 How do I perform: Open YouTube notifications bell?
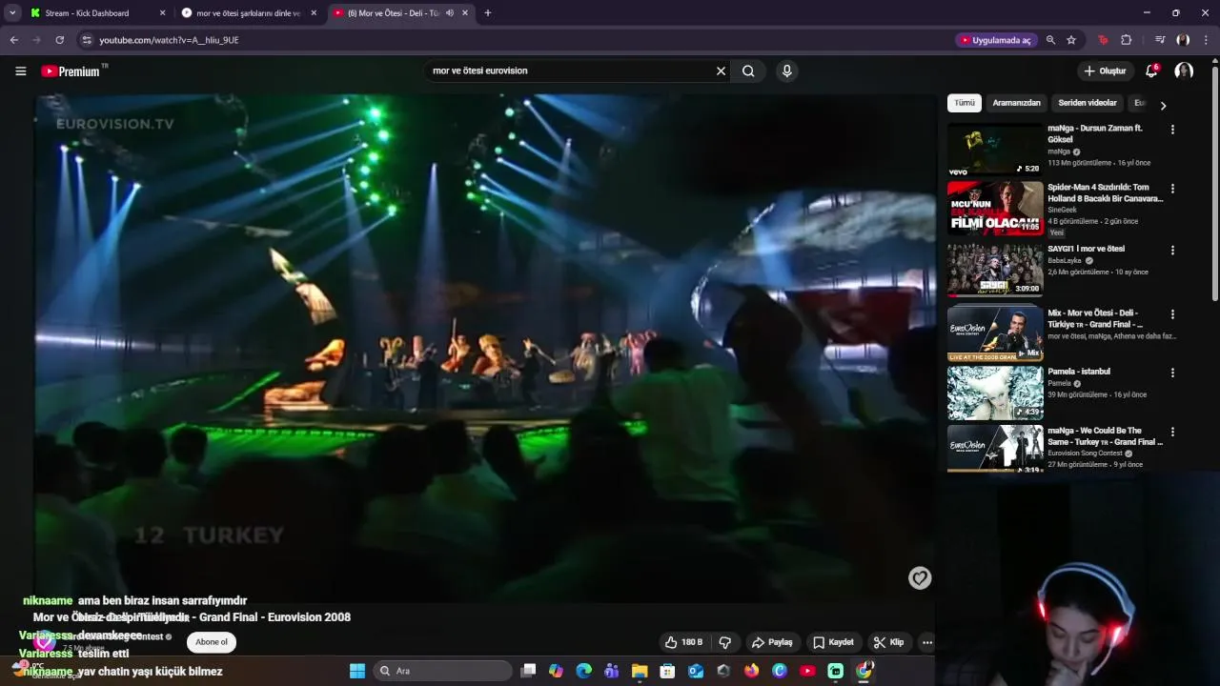pos(1151,71)
